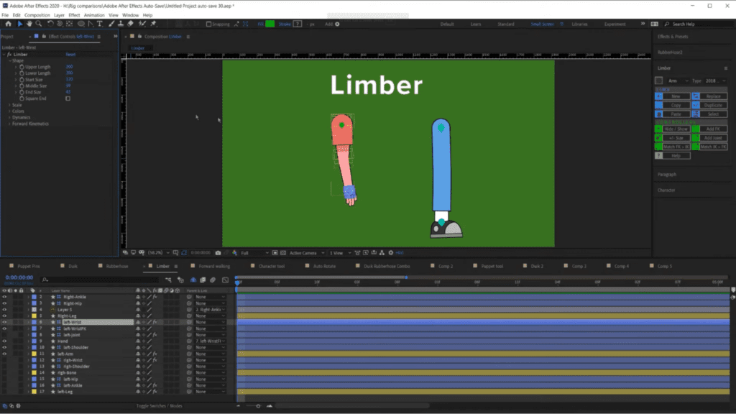Screen dimensions: 736x414
Task: Select the Selection tool in the toolbar
Action: (x=20, y=24)
